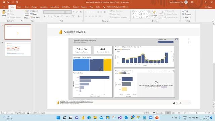
Task: Open the Select dropdown in Editing group
Action: (x=187, y=17)
